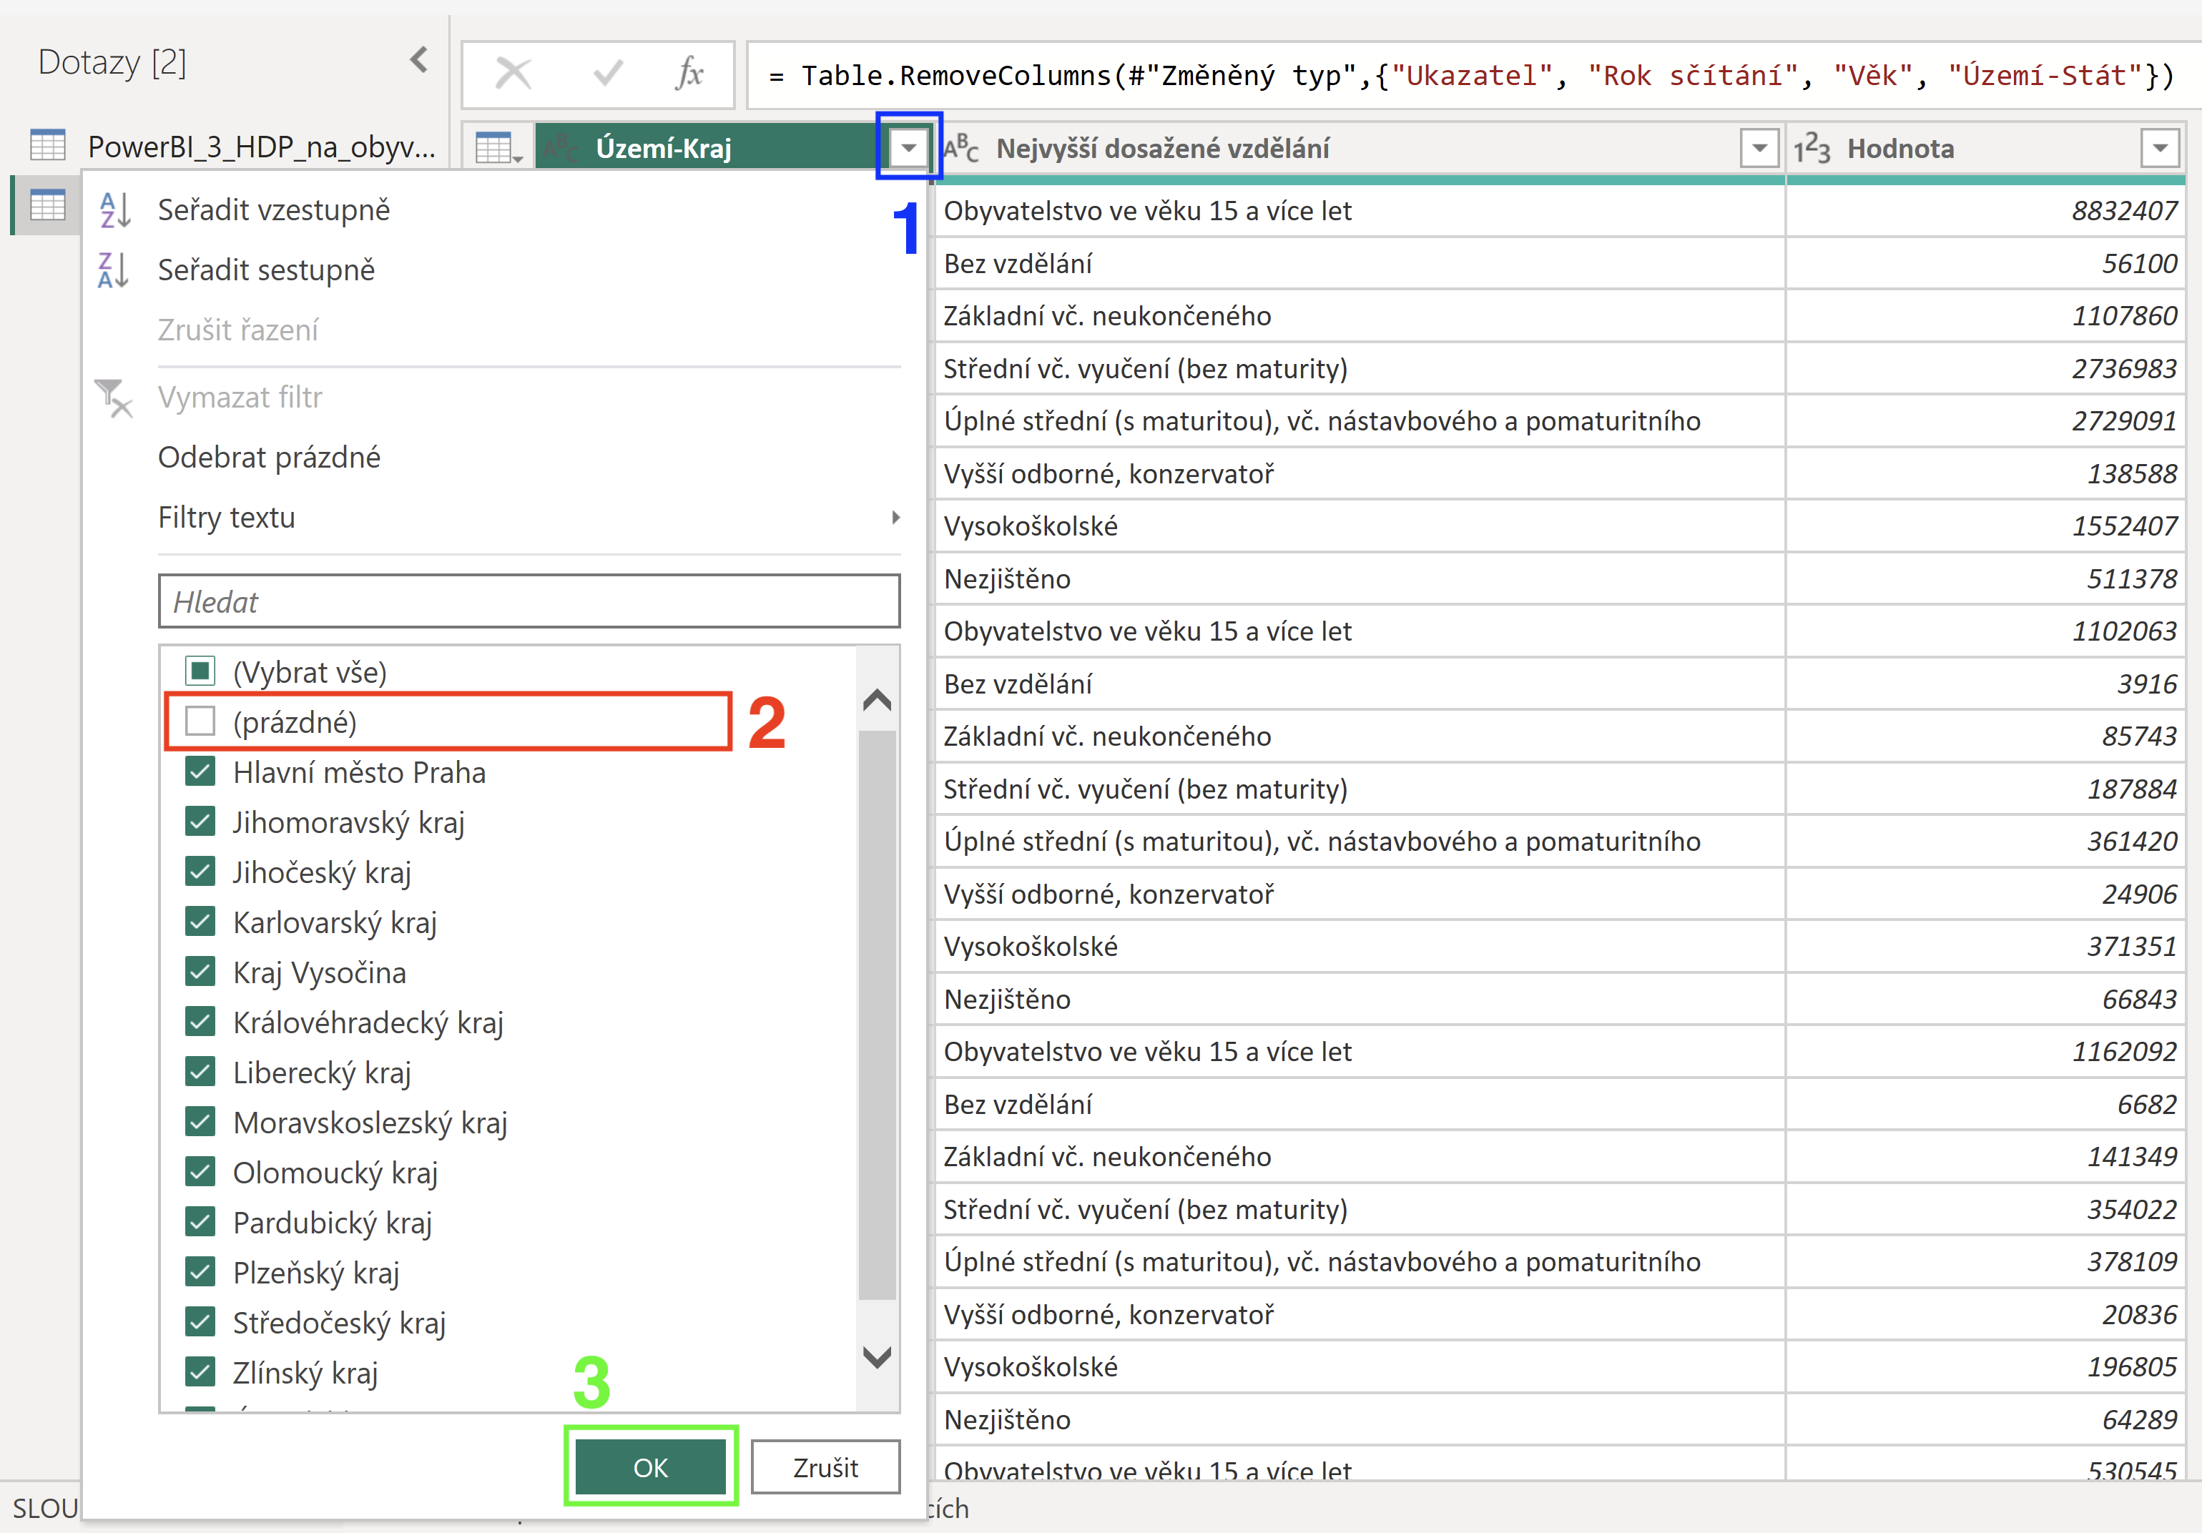Open Filtry textu menu entry
The image size is (2202, 1533).
tap(226, 518)
